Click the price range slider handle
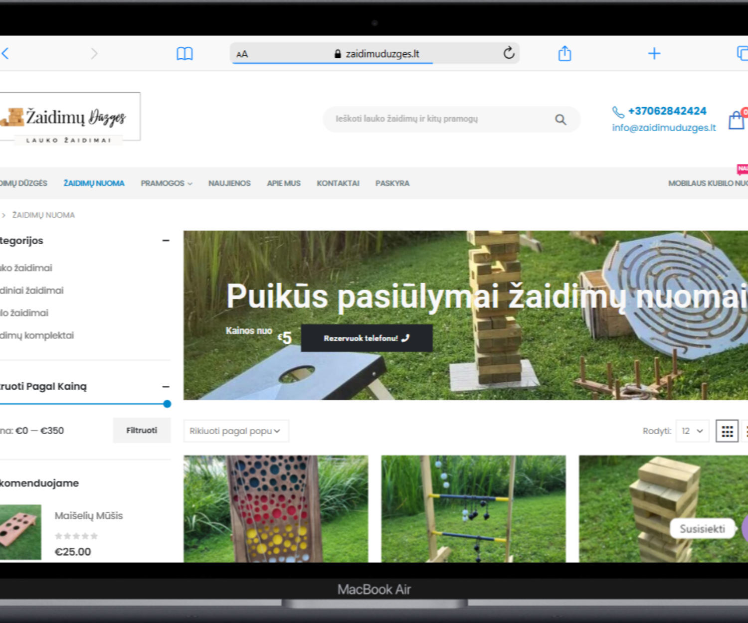748x623 pixels. tap(167, 404)
